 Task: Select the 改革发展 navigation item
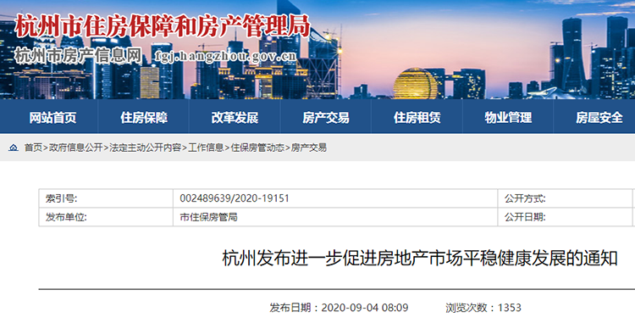[x=235, y=118]
